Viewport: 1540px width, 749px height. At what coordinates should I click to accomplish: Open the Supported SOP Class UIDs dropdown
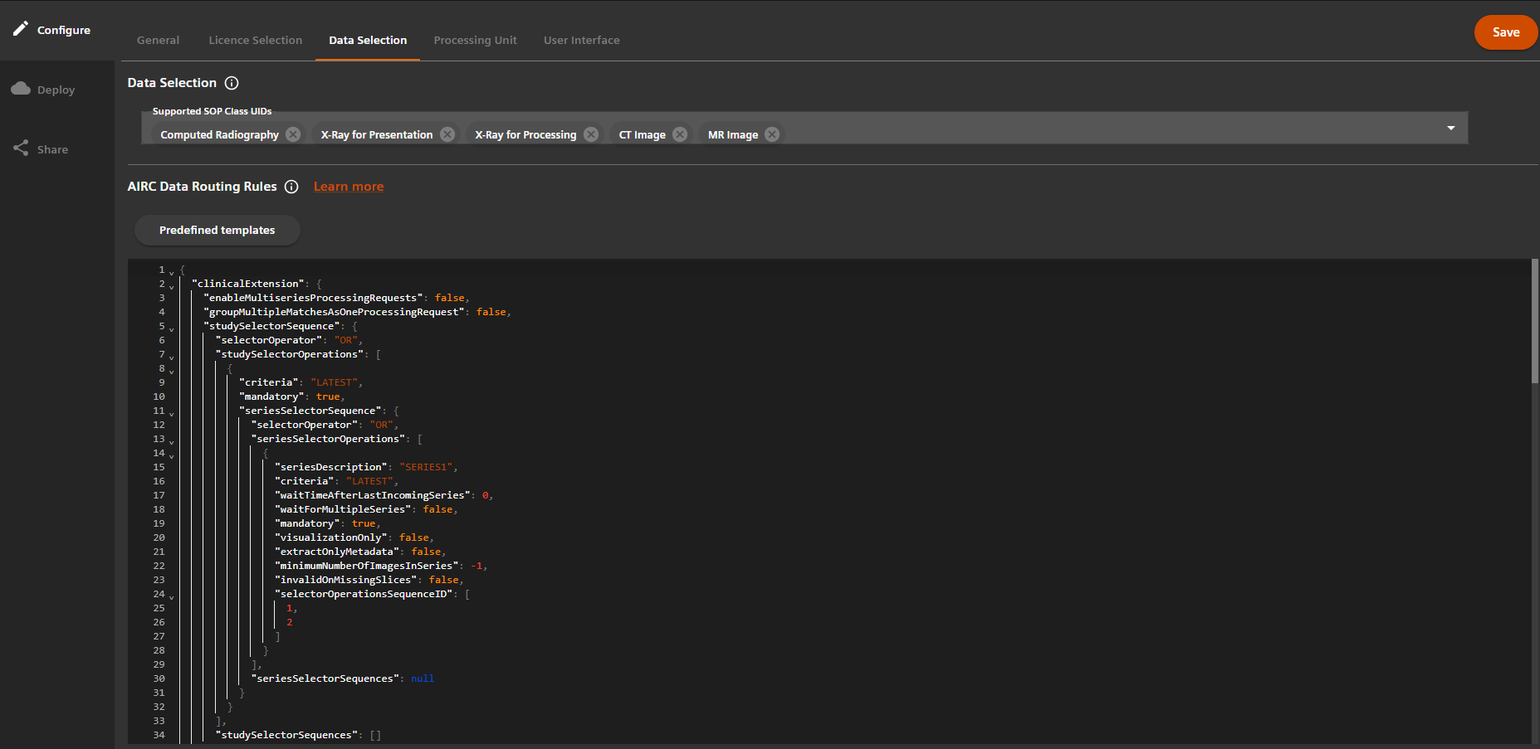point(1450,128)
